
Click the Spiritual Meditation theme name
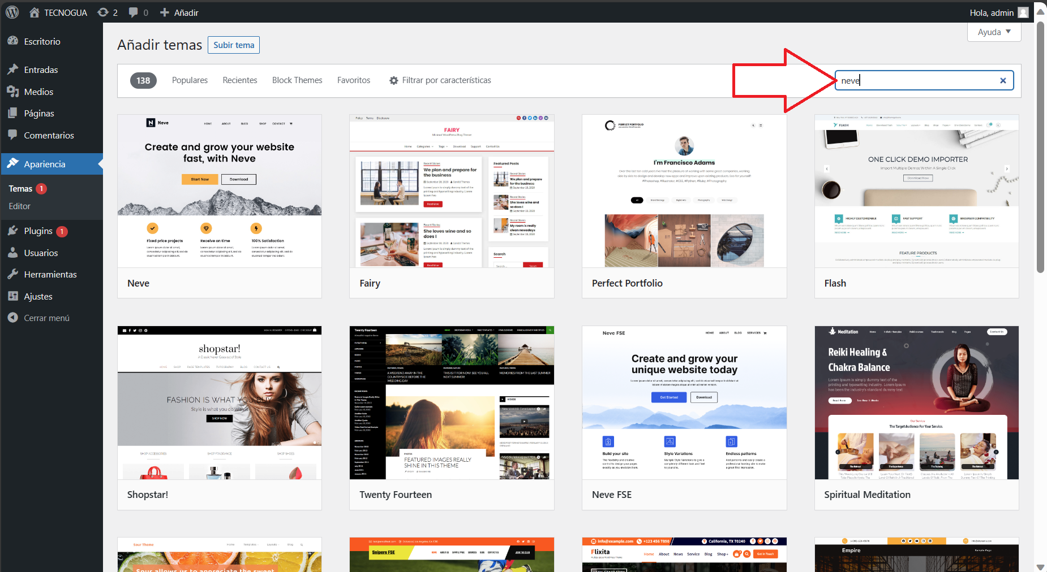(868, 495)
